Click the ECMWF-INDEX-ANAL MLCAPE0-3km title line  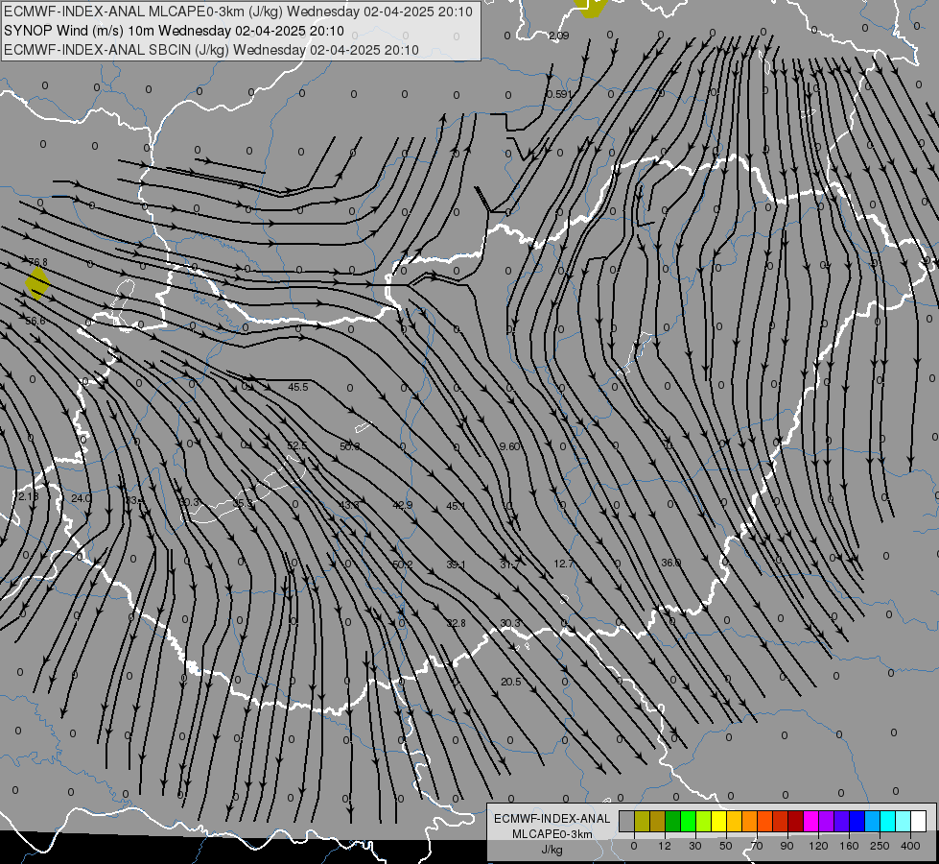[x=238, y=12]
